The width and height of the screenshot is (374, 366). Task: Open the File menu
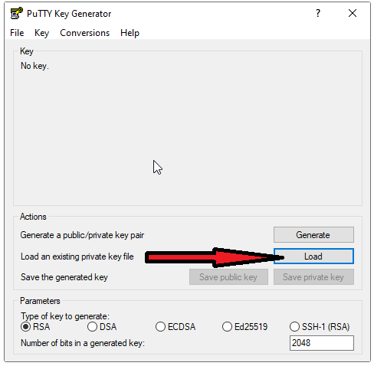17,33
